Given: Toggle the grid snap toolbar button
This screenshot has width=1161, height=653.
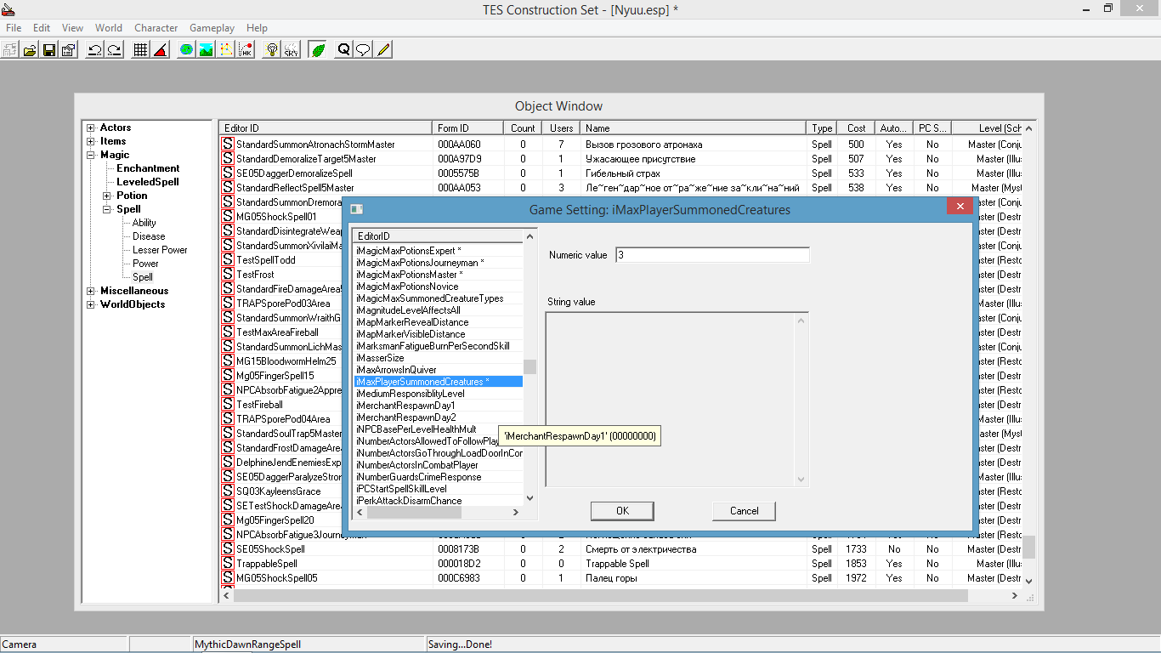Looking at the screenshot, I should pyautogui.click(x=140, y=49).
